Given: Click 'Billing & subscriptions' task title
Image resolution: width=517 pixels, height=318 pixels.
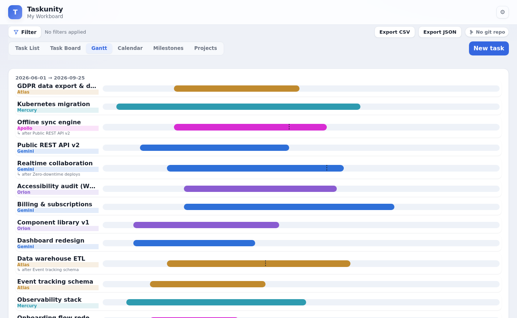Looking at the screenshot, I should pos(55,204).
